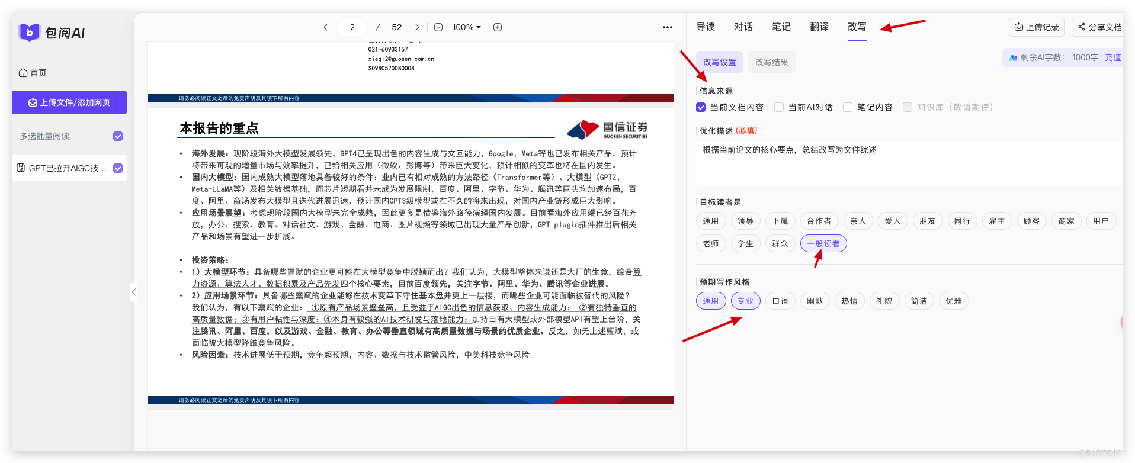This screenshot has height=463, width=1135.
Task: Click the 包阅AI logo icon
Action: [x=28, y=33]
